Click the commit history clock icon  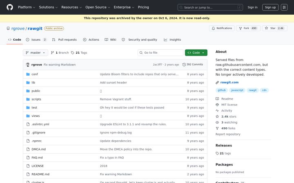tap(184, 65)
